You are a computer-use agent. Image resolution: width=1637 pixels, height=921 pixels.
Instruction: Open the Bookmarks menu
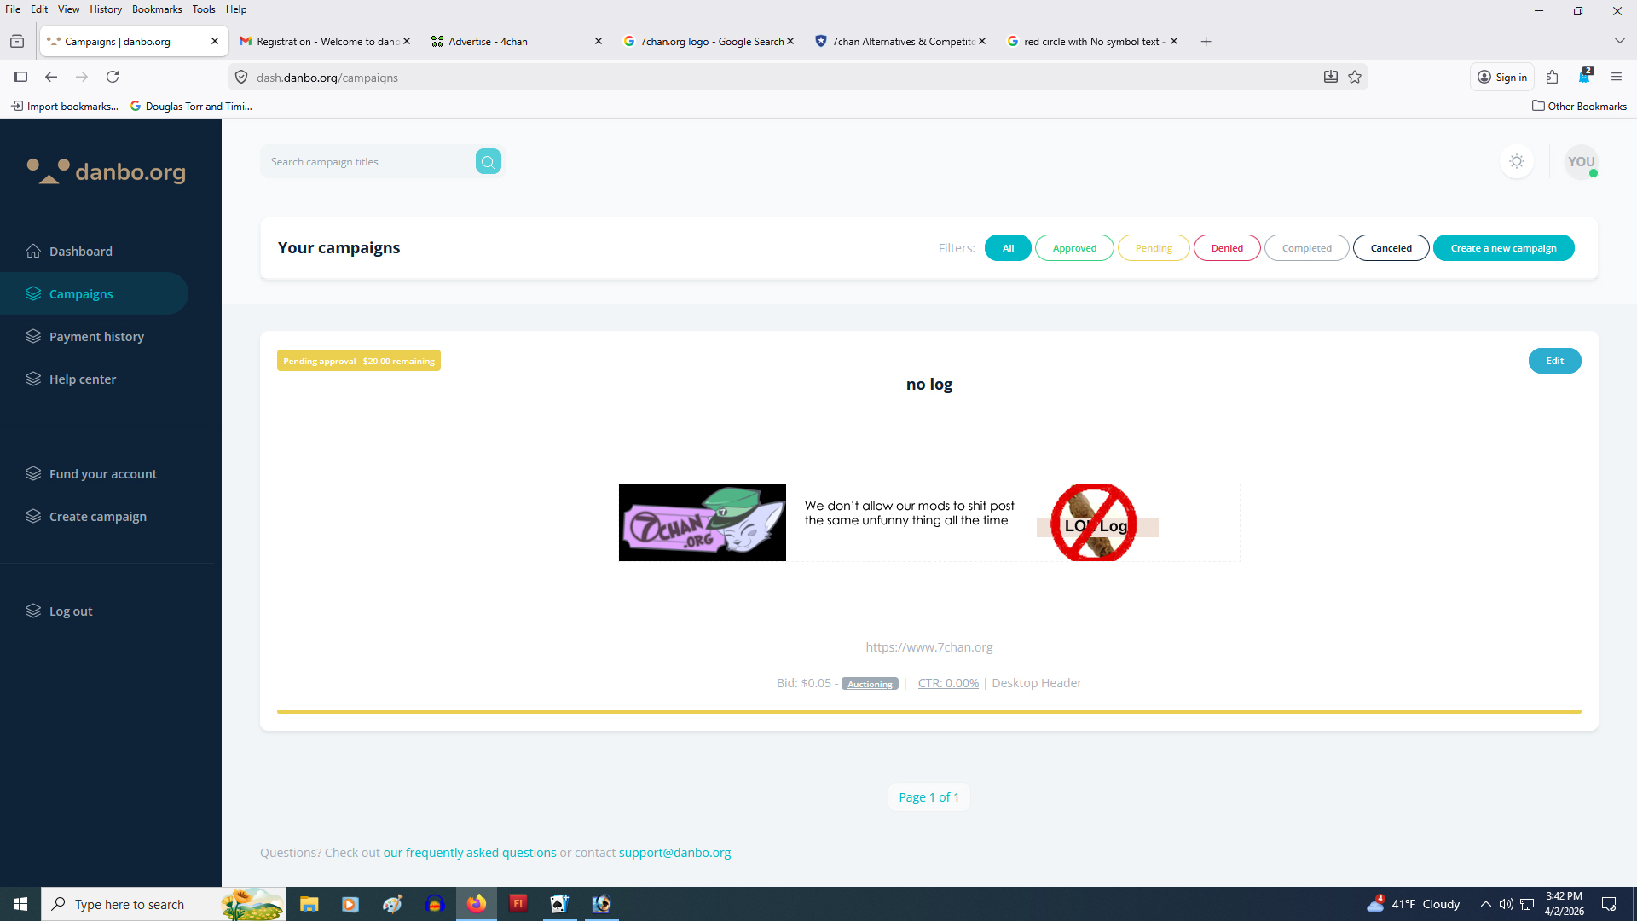pos(156,9)
